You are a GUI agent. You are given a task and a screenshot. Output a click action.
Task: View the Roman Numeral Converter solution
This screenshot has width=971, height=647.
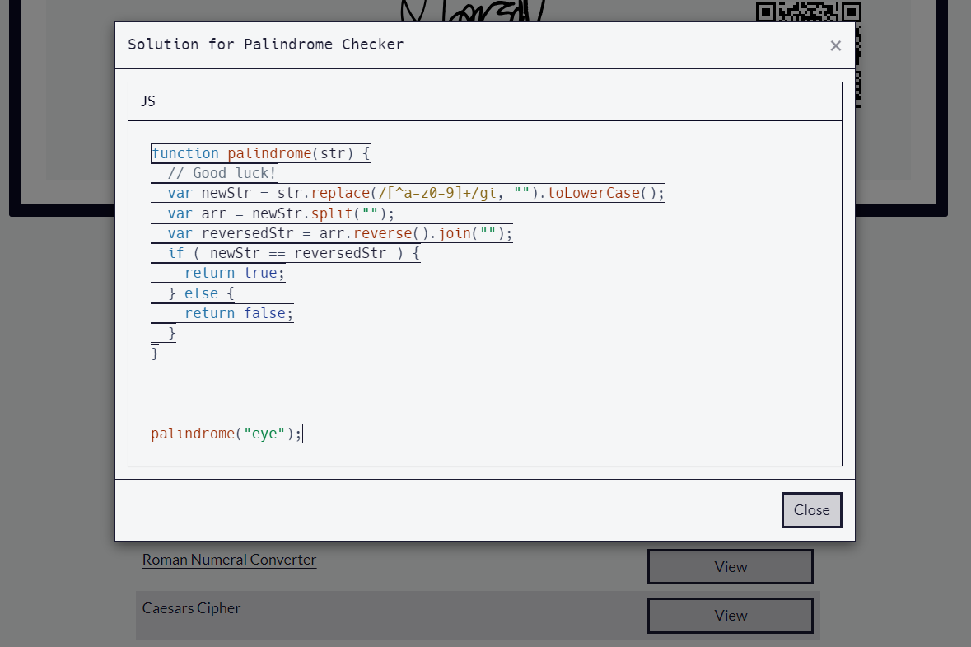731,566
